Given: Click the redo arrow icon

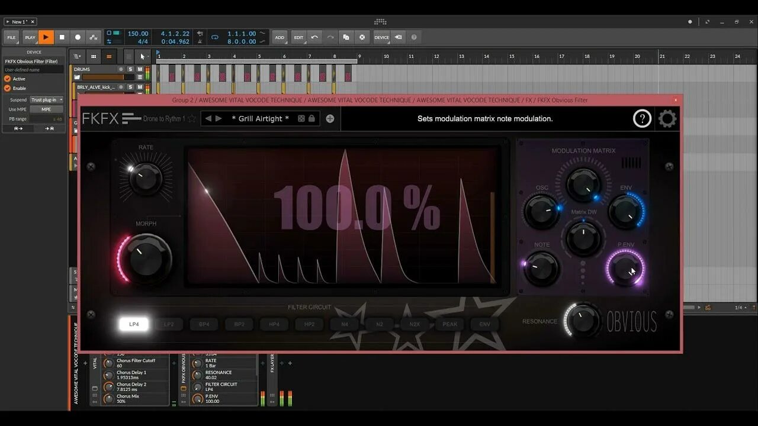Looking at the screenshot, I should [x=330, y=37].
